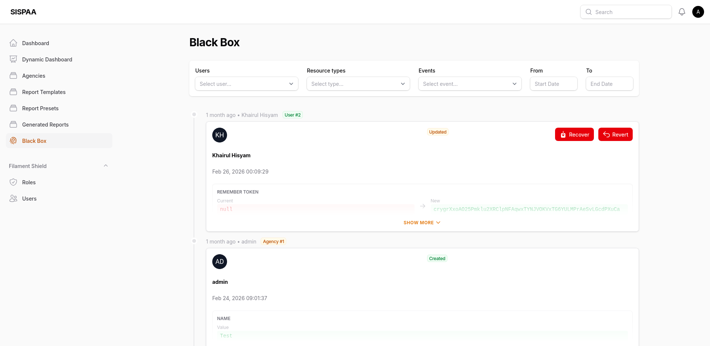Click the SISPAA logo
Image resolution: width=710 pixels, height=346 pixels.
(23, 11)
